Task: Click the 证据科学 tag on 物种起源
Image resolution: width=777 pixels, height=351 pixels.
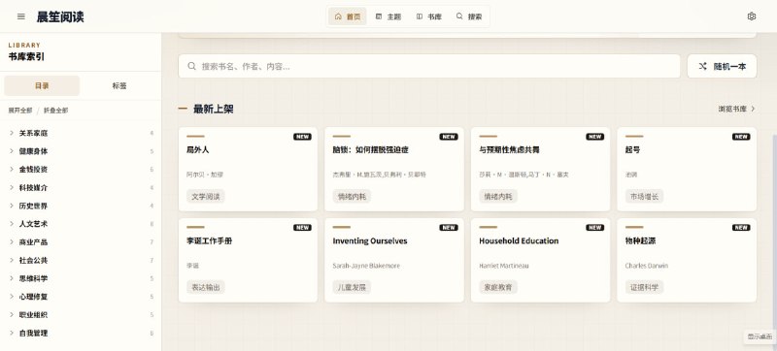Action: pos(644,287)
